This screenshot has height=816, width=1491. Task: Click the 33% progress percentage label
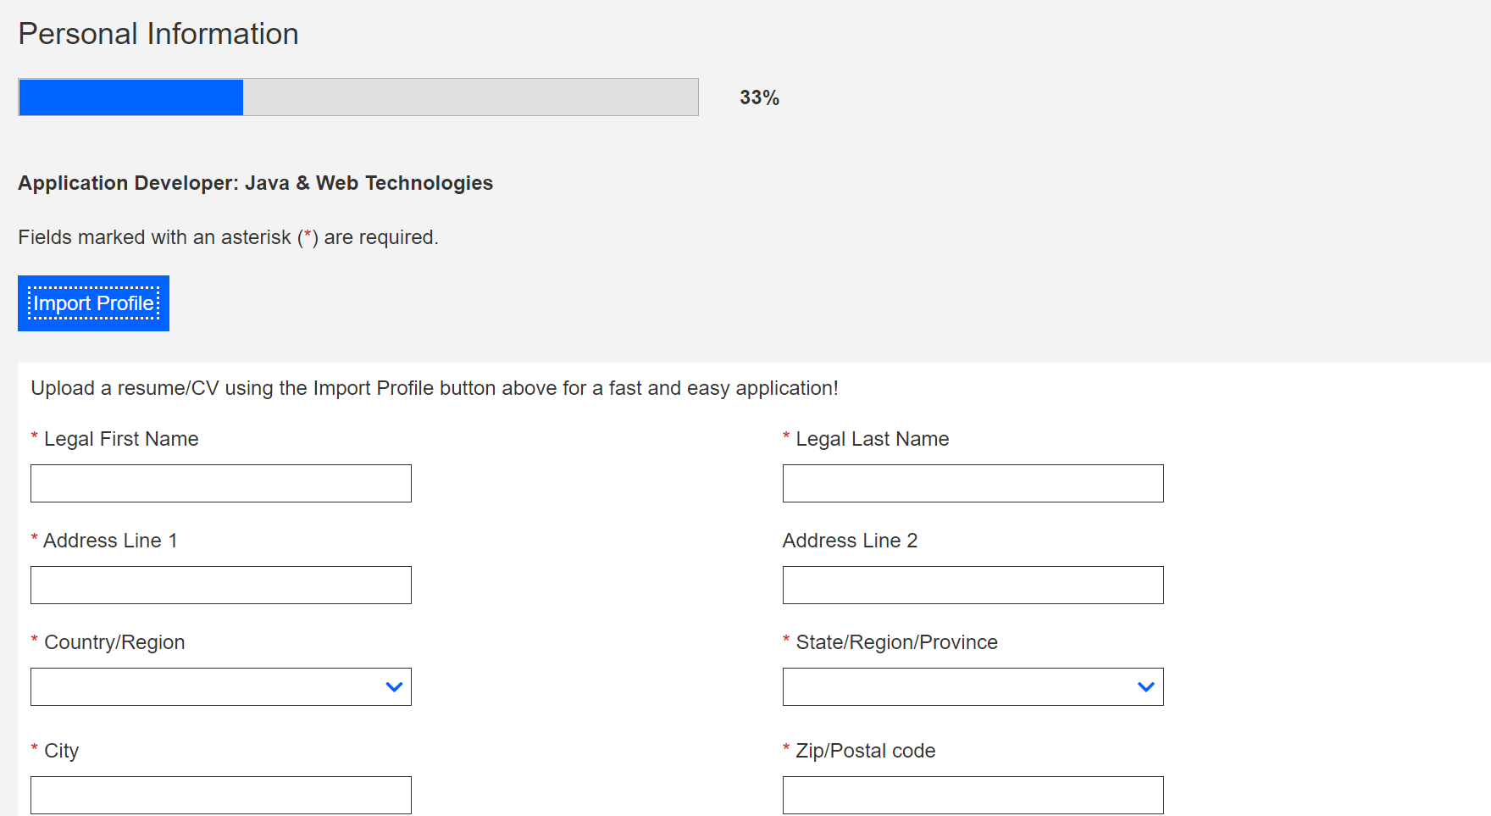tap(759, 97)
